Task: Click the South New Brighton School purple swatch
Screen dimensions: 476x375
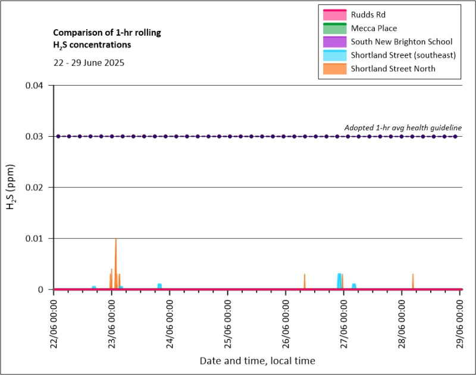Action: click(x=334, y=42)
